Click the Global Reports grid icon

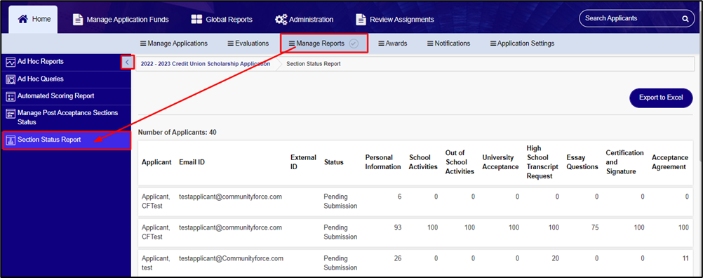tap(196, 19)
